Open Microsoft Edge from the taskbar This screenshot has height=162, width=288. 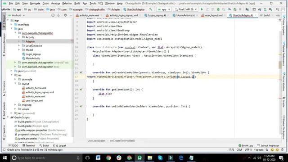[x=181, y=157]
